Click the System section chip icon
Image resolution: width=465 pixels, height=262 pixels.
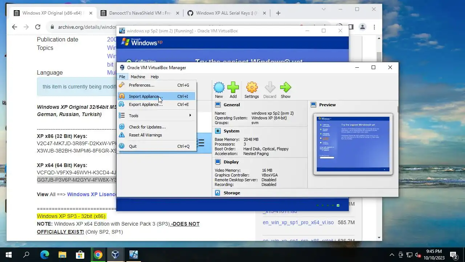pos(218,131)
